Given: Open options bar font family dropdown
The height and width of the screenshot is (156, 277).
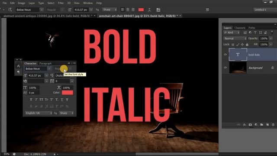Looking at the screenshot, I should [42, 10].
